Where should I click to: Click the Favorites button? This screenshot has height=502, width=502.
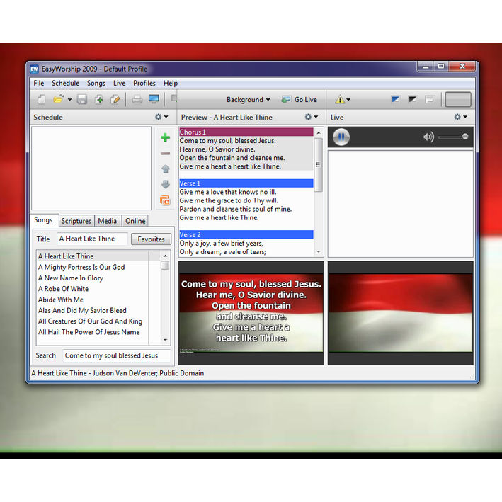pos(151,239)
